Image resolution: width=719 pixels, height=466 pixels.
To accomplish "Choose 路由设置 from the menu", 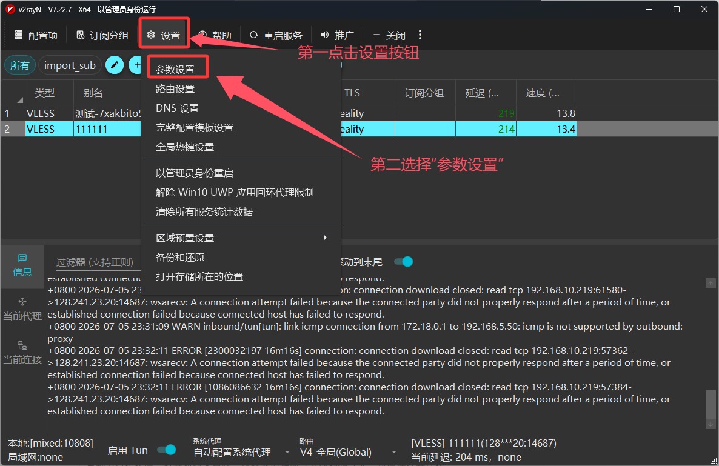I will [175, 89].
